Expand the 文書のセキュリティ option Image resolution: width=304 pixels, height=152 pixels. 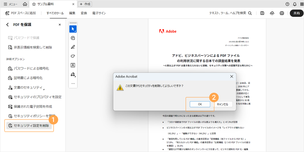[x=26, y=88]
